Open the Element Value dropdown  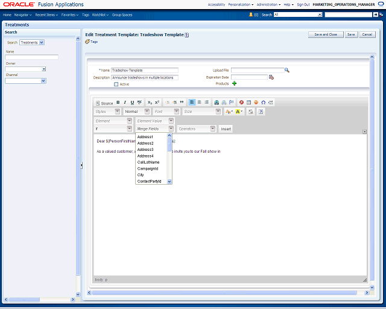point(171,121)
